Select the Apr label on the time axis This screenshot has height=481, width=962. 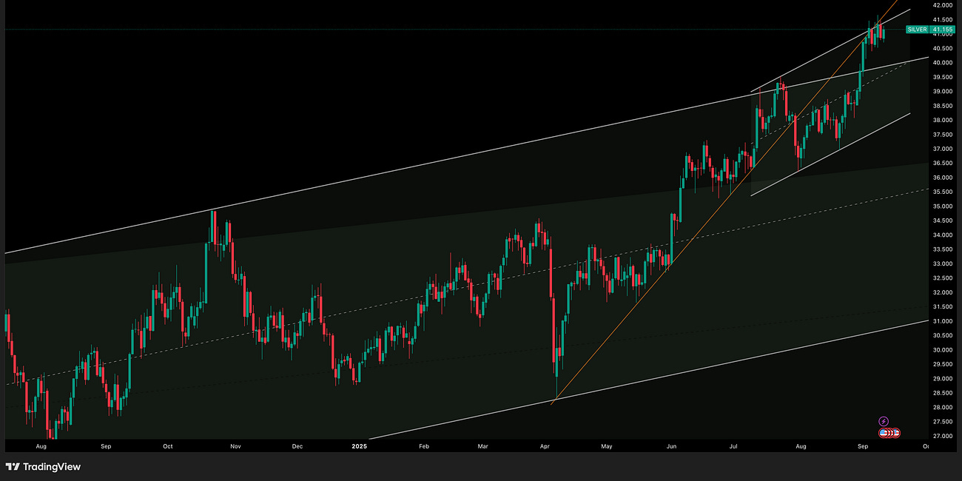544,446
